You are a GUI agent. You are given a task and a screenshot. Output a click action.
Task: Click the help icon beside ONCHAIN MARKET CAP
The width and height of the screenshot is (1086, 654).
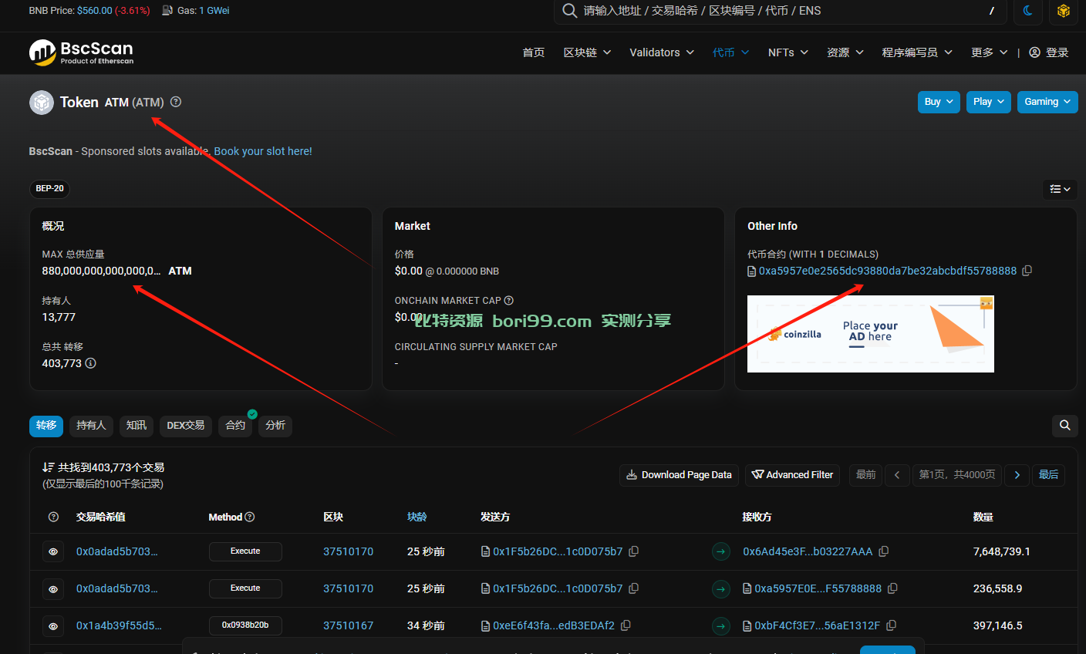coord(509,301)
